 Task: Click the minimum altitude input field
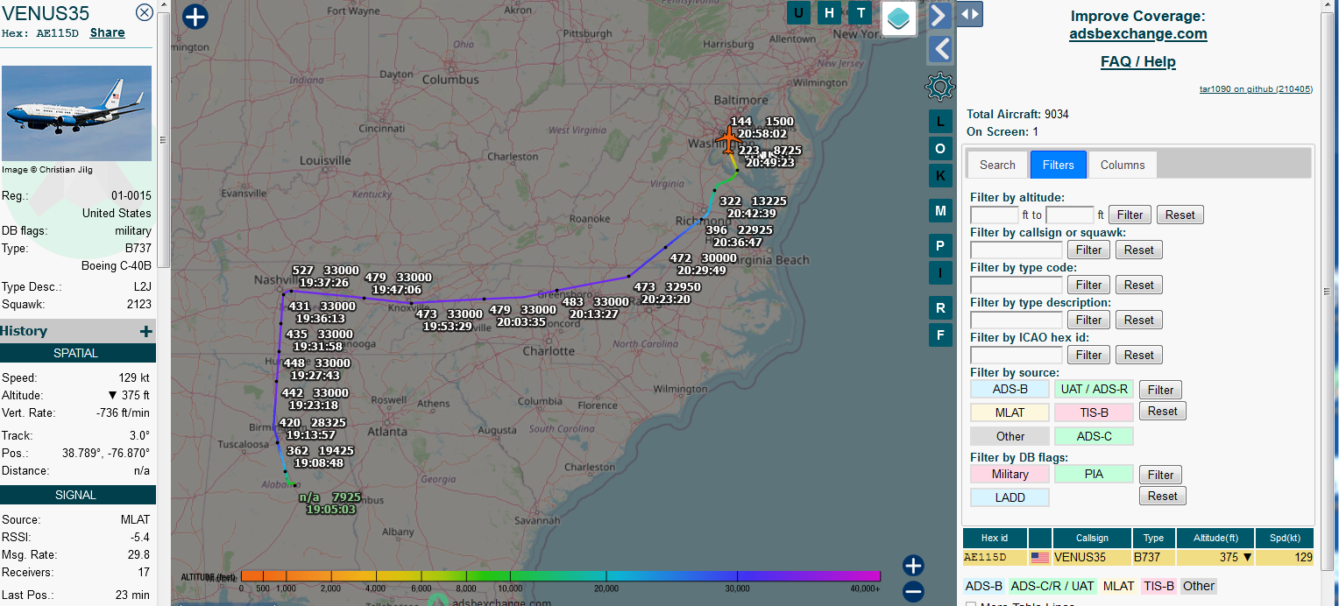(995, 215)
